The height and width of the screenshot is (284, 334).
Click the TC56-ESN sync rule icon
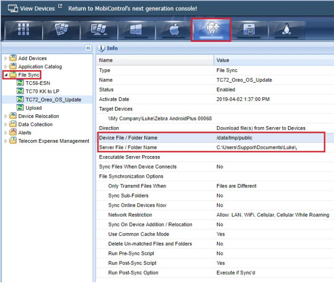(x=20, y=83)
